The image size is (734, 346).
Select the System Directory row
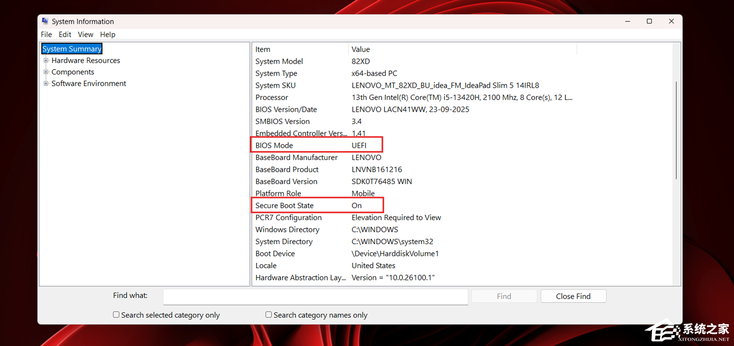(414, 242)
